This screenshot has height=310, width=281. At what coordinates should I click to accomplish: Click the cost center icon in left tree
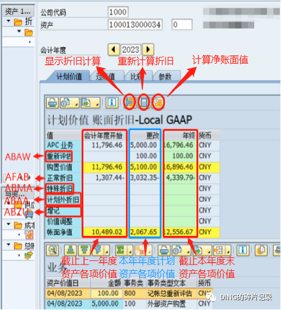pos(29,235)
